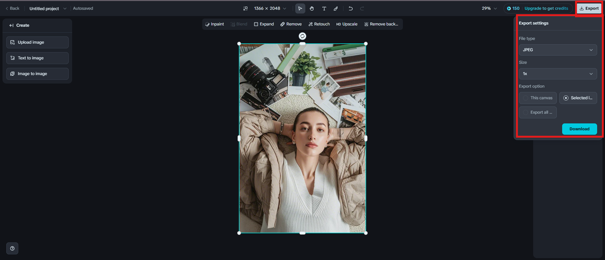
Task: Select the Text tool
Action: (x=324, y=8)
